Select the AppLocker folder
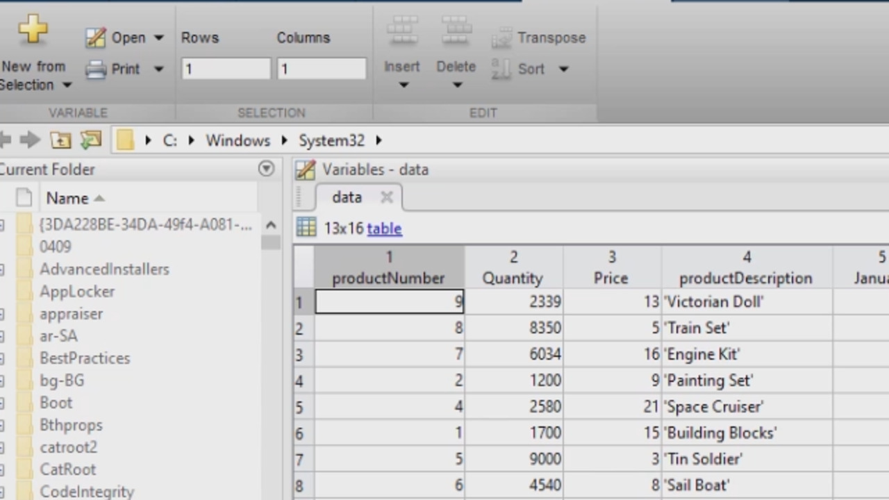This screenshot has height=500, width=889. pos(77,292)
